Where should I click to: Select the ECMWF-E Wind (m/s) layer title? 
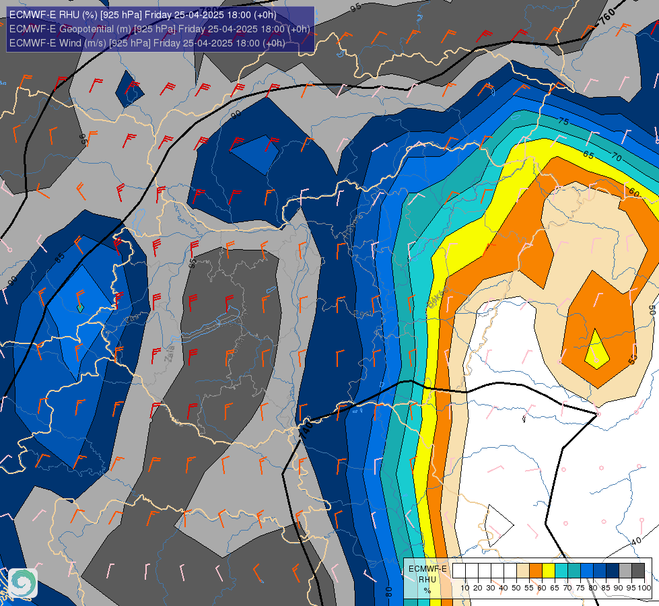(x=147, y=43)
